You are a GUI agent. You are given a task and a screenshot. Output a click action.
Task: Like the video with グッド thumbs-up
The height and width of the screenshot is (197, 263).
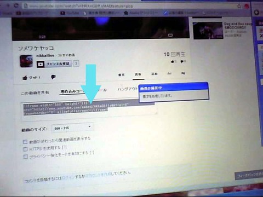[31, 78]
